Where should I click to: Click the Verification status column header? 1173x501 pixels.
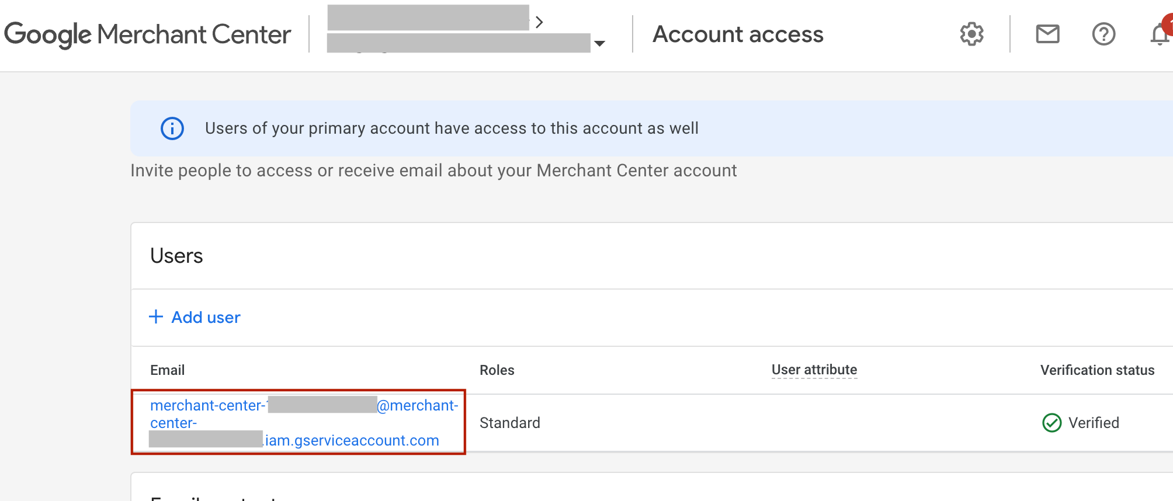click(1097, 370)
